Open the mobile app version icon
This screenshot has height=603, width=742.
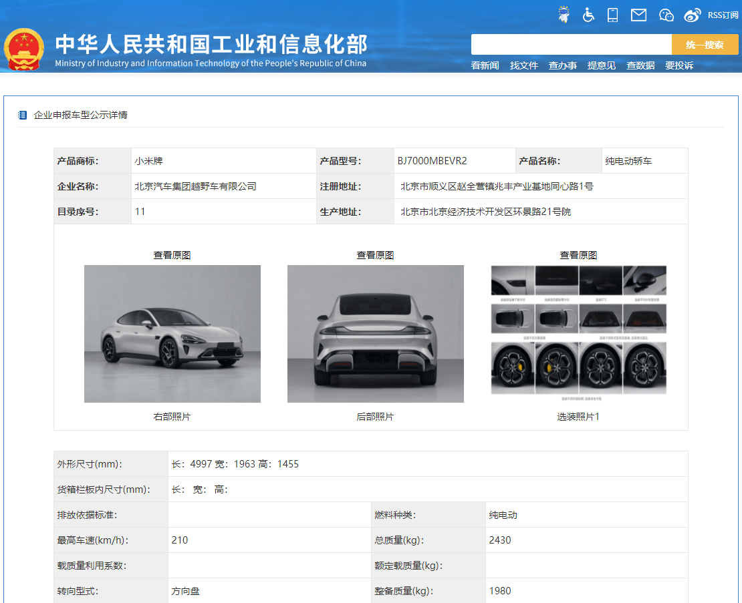[613, 15]
